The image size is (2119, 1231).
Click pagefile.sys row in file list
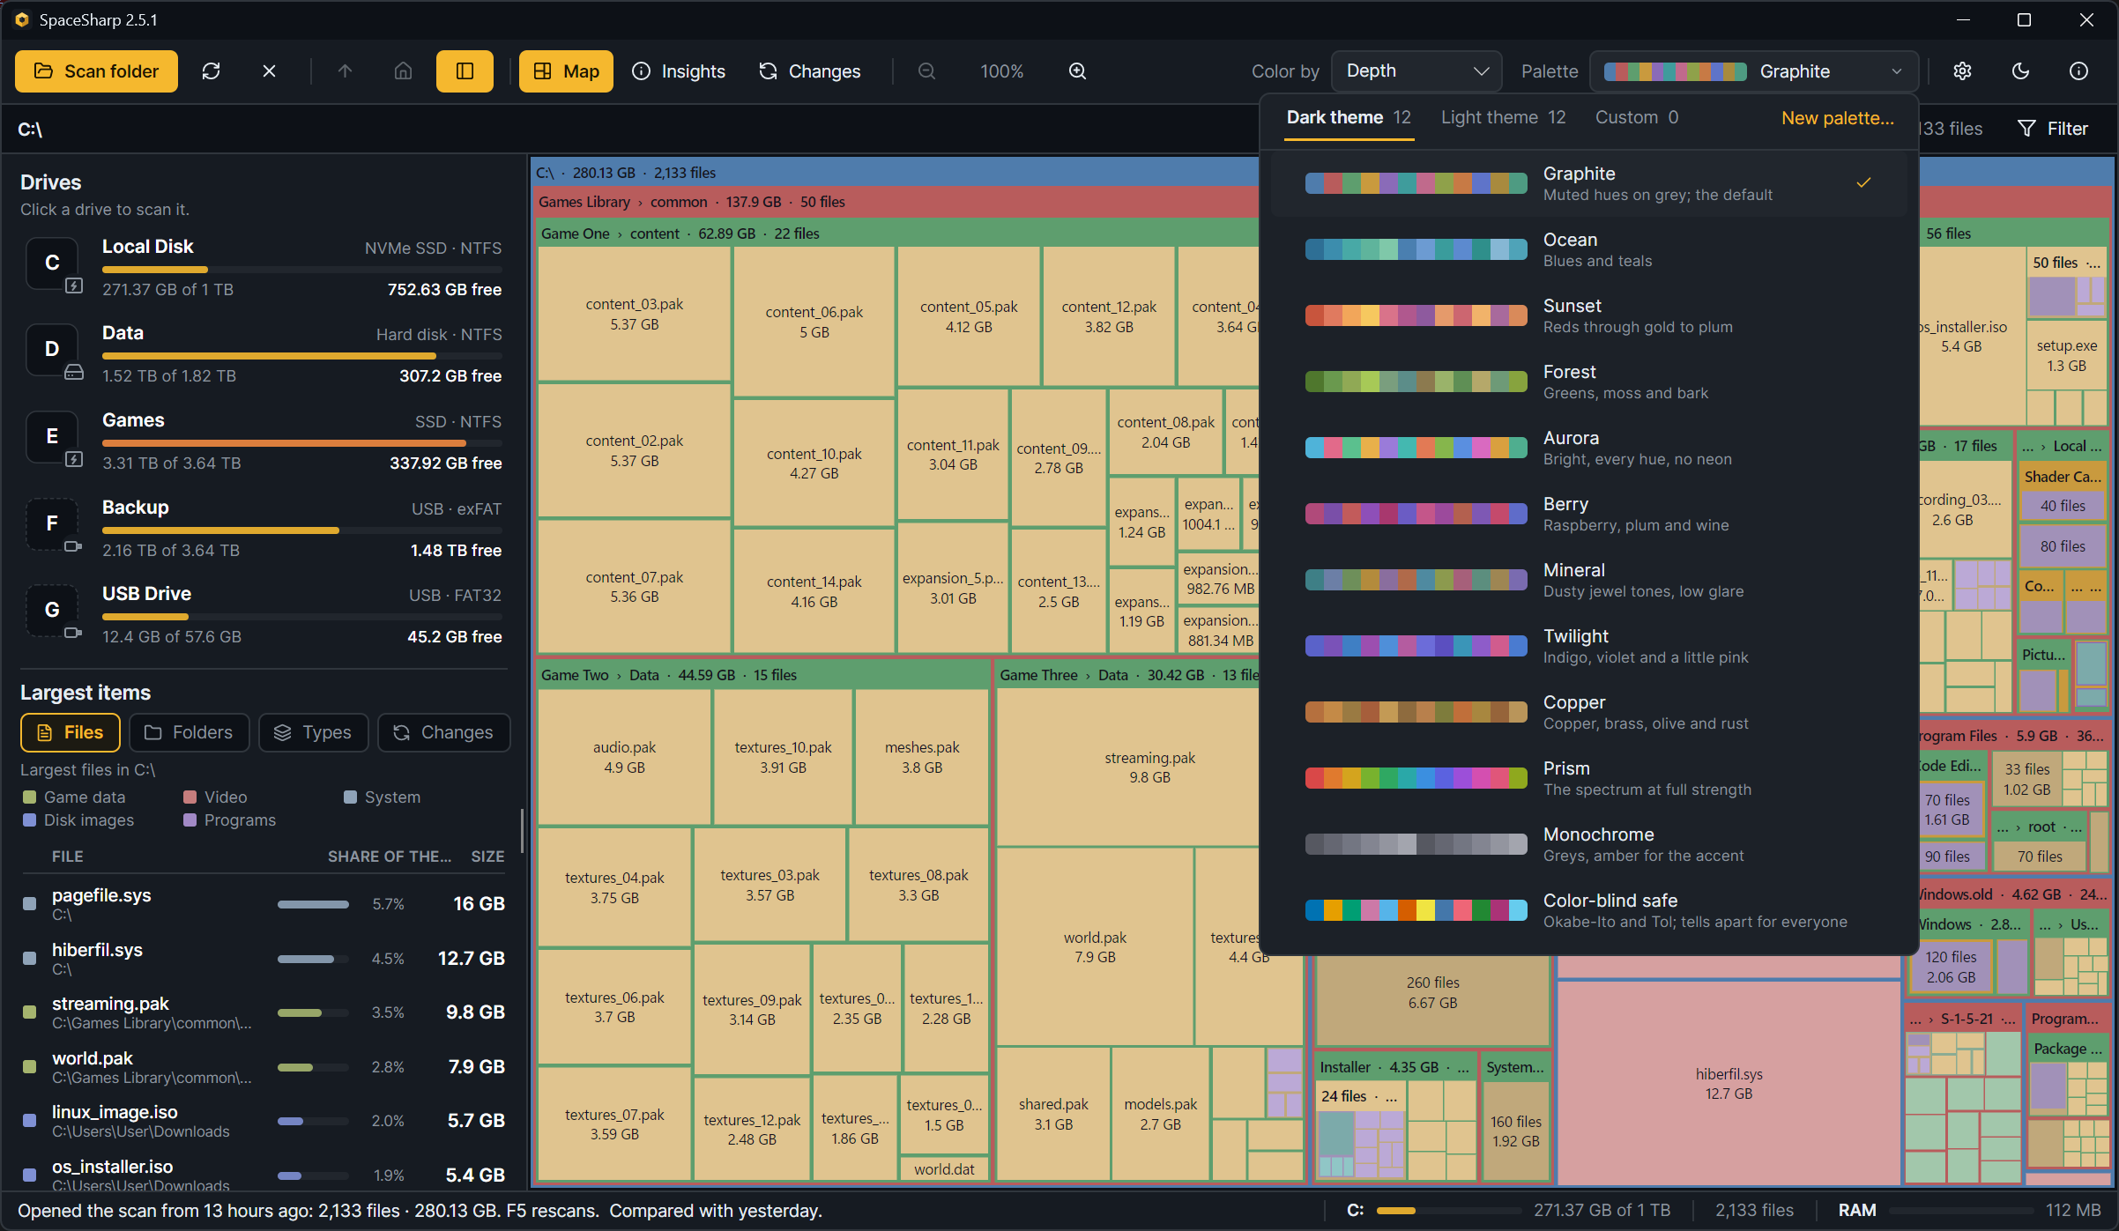[x=263, y=904]
